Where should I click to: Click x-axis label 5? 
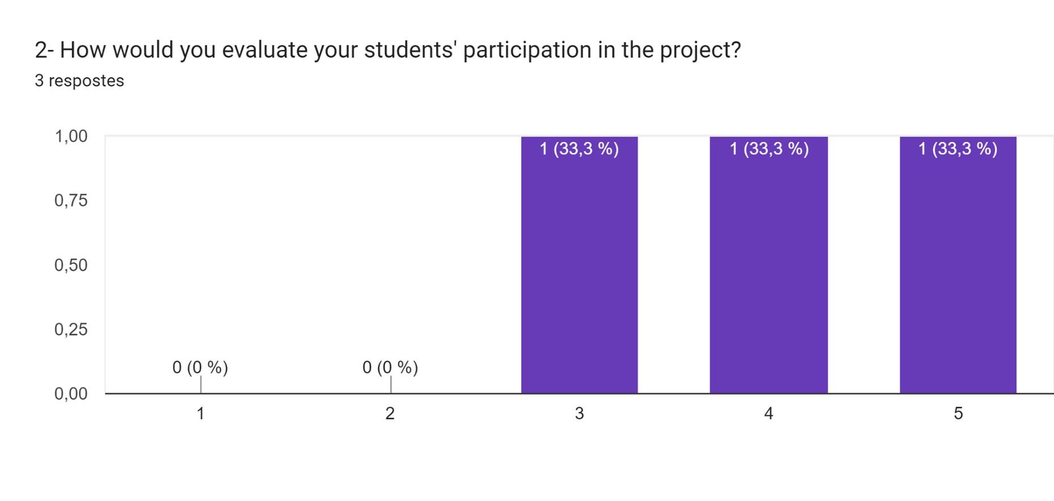coord(958,413)
